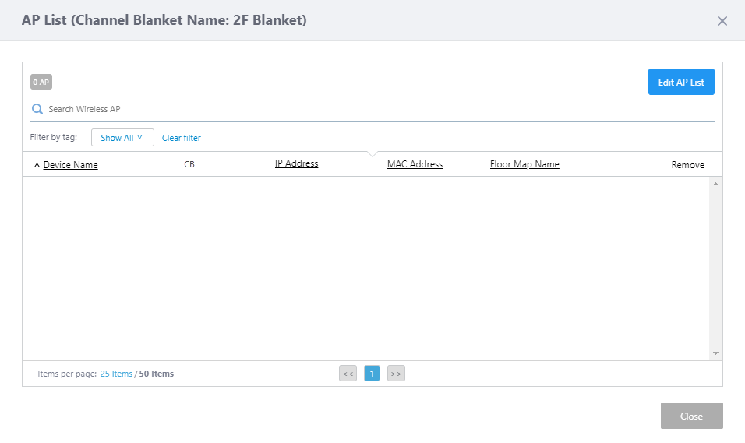Sort the table by IP Address
The width and height of the screenshot is (745, 443).
point(296,163)
